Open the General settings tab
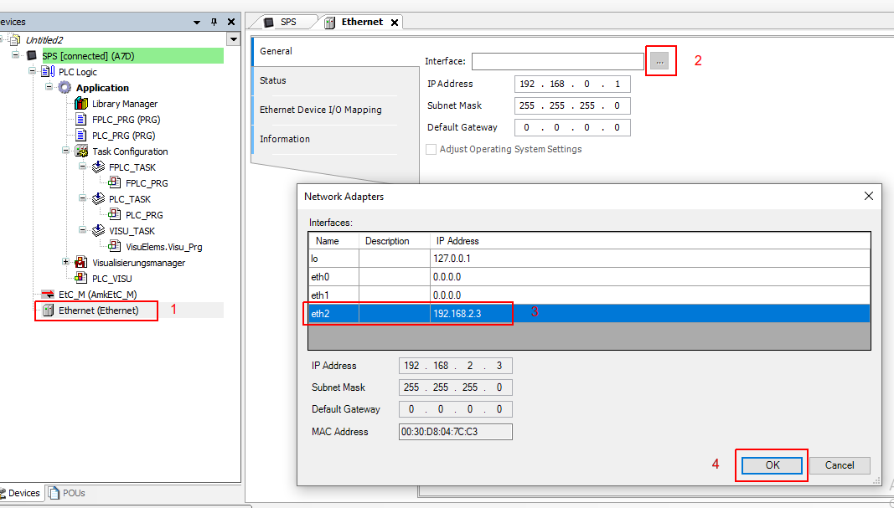 335,51
